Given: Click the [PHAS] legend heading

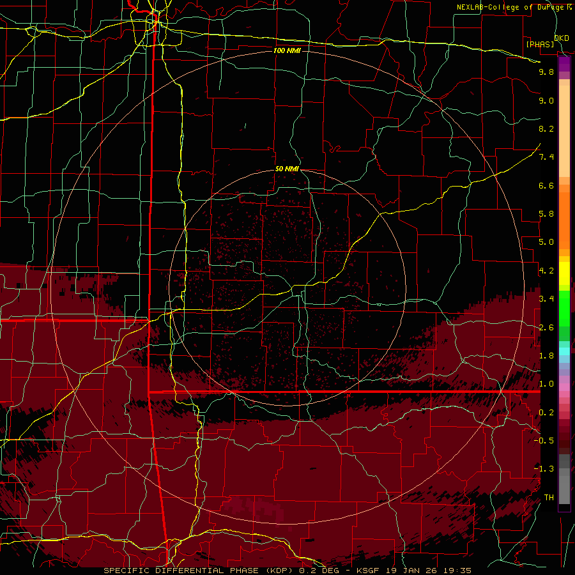Looking at the screenshot, I should point(540,44).
